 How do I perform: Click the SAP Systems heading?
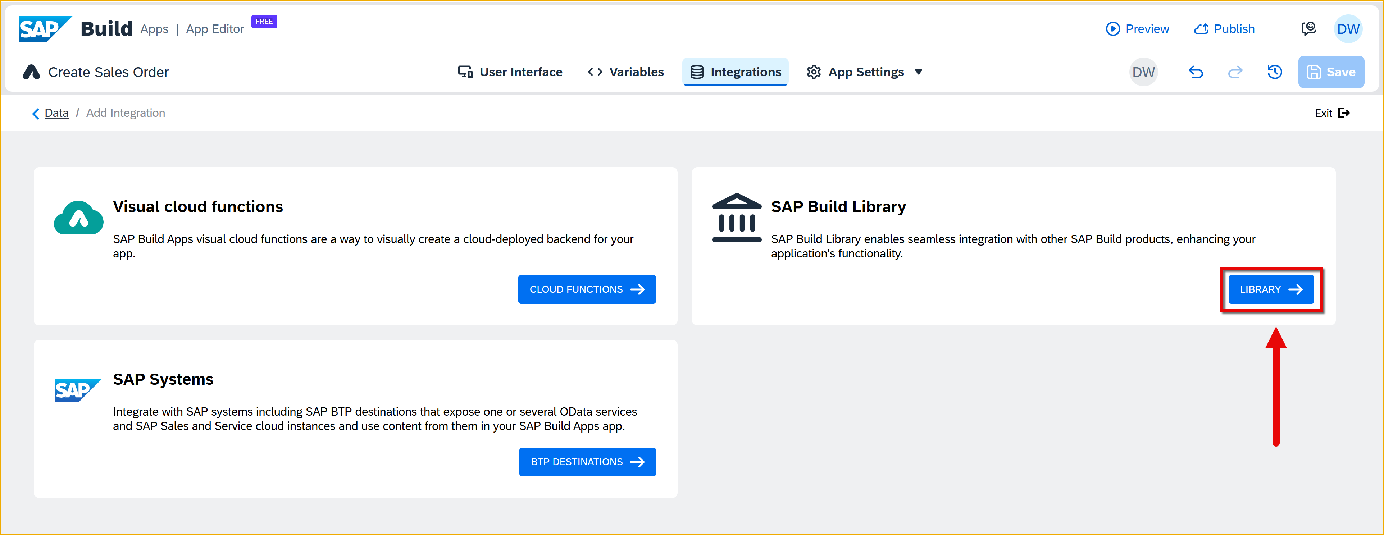coord(163,379)
